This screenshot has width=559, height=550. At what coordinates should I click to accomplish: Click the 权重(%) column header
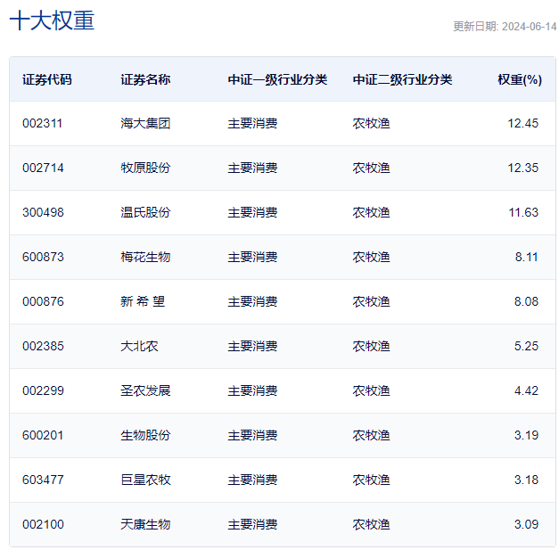click(519, 79)
